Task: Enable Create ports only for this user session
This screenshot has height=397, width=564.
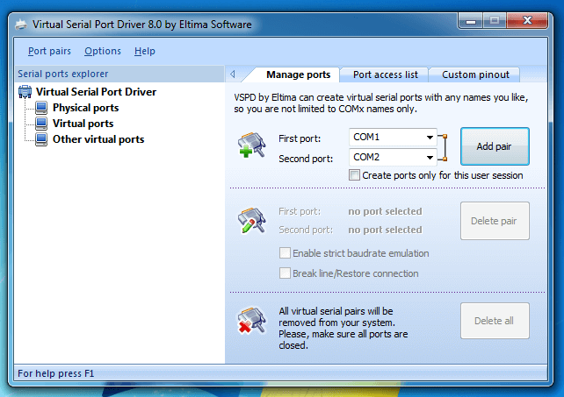Action: click(x=355, y=175)
